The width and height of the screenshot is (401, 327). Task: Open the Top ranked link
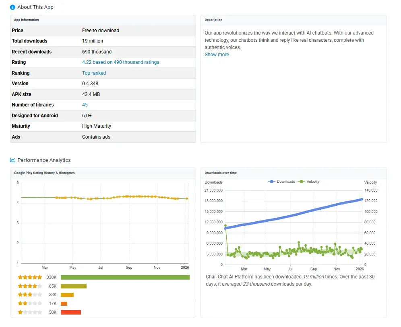point(94,73)
